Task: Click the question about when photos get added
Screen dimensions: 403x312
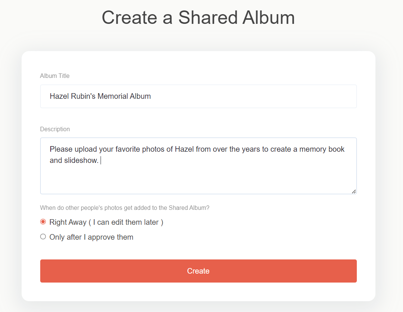Action: [x=125, y=208]
